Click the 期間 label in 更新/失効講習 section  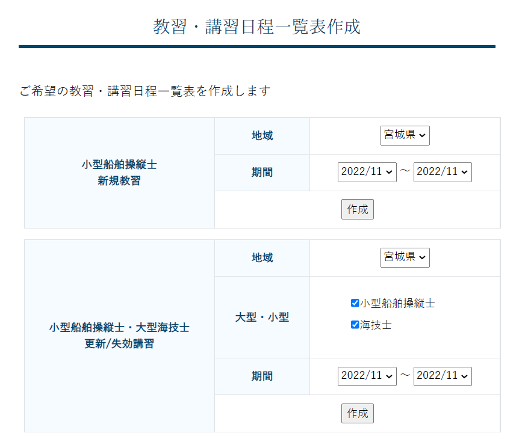(262, 376)
